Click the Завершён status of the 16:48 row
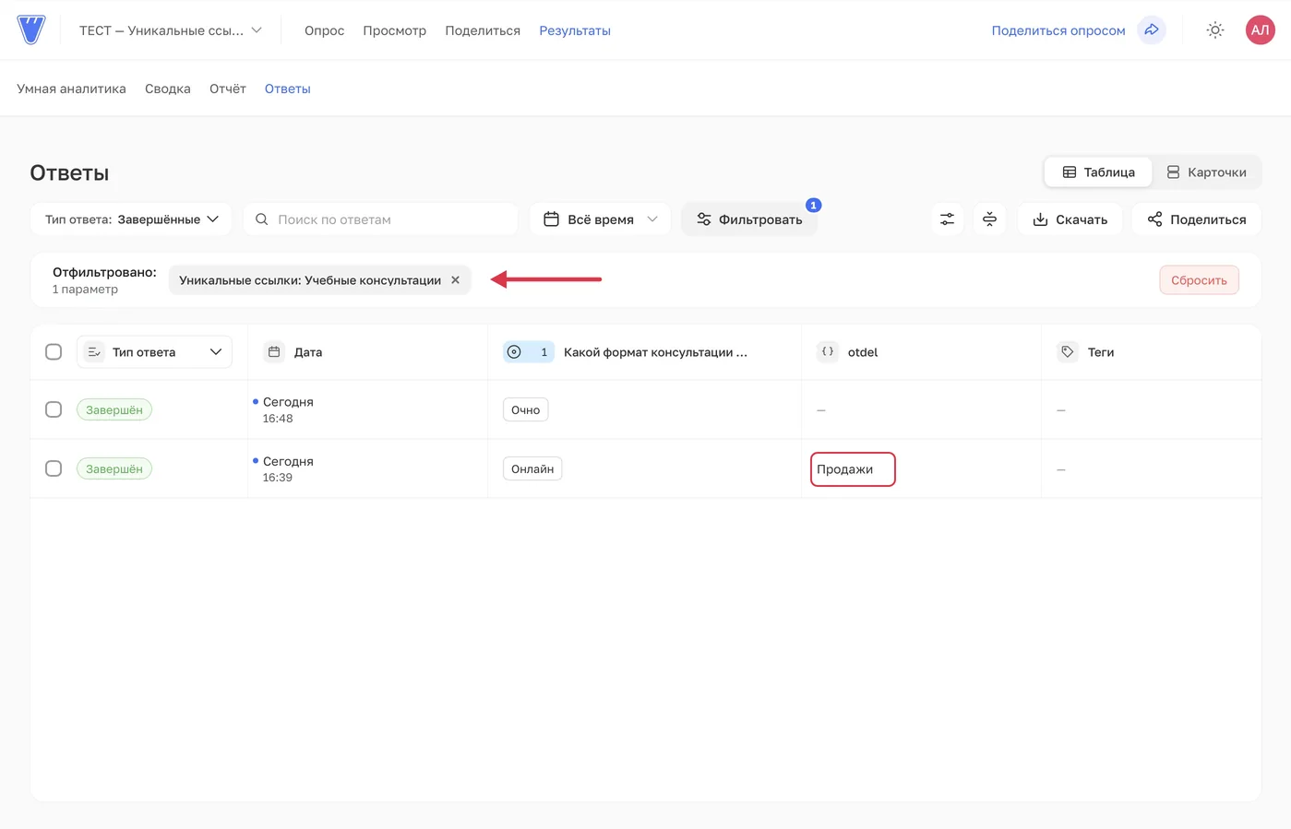Viewport: 1291px width, 829px height. (x=114, y=409)
